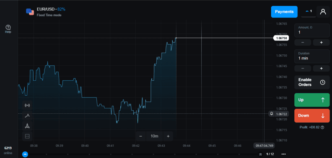Viewport: 332px width, 158px height.
Task: Zoom in chart timeframe with plus
Action: coord(168,136)
